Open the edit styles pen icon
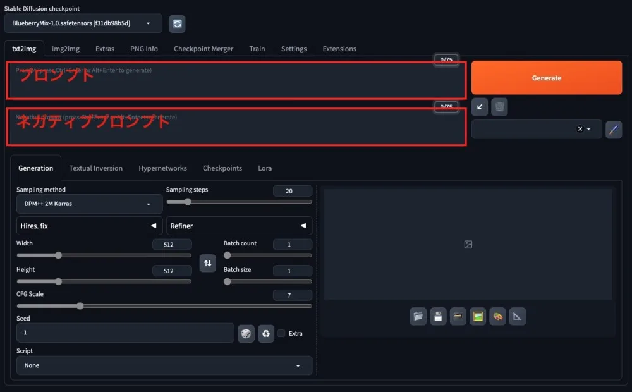 614,130
